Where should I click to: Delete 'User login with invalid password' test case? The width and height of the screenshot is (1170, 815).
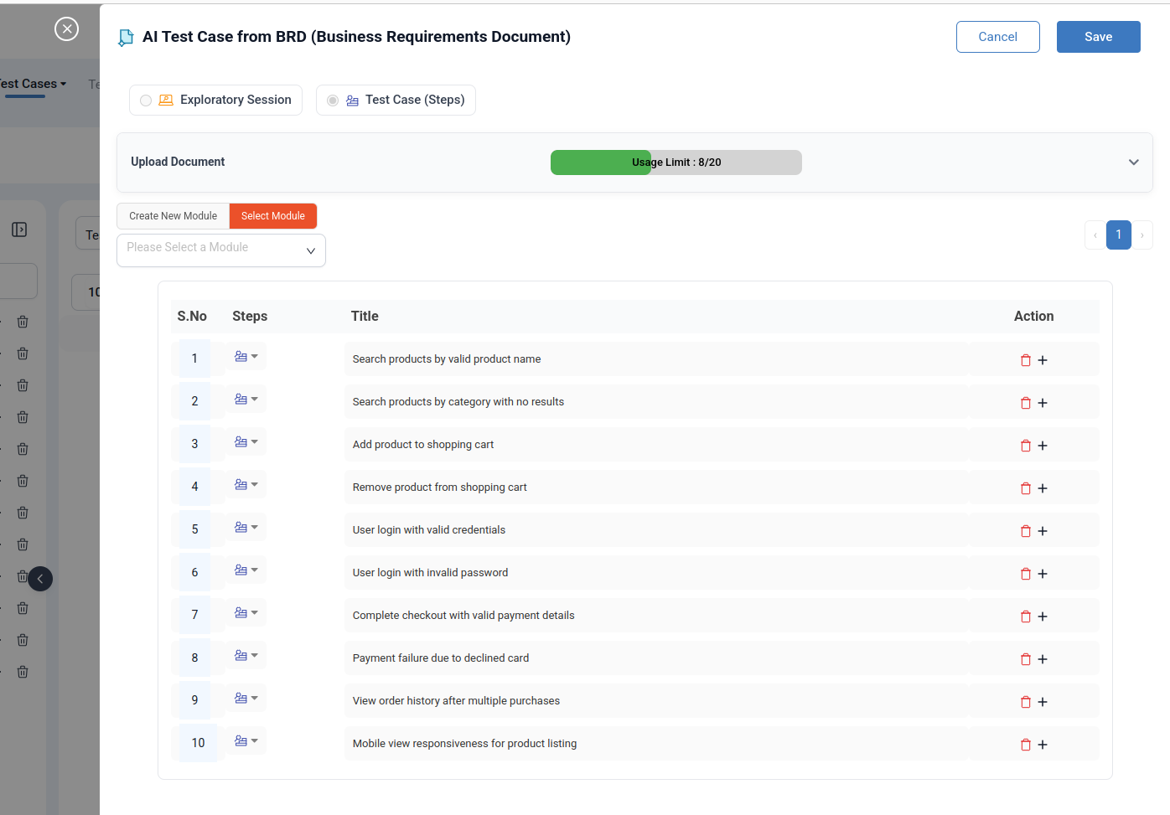[1025, 574]
